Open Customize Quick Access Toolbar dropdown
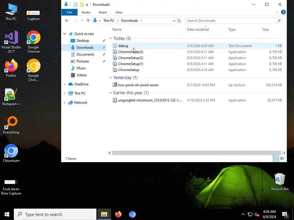Screen dimensions: 294x220 [x=87, y=5]
